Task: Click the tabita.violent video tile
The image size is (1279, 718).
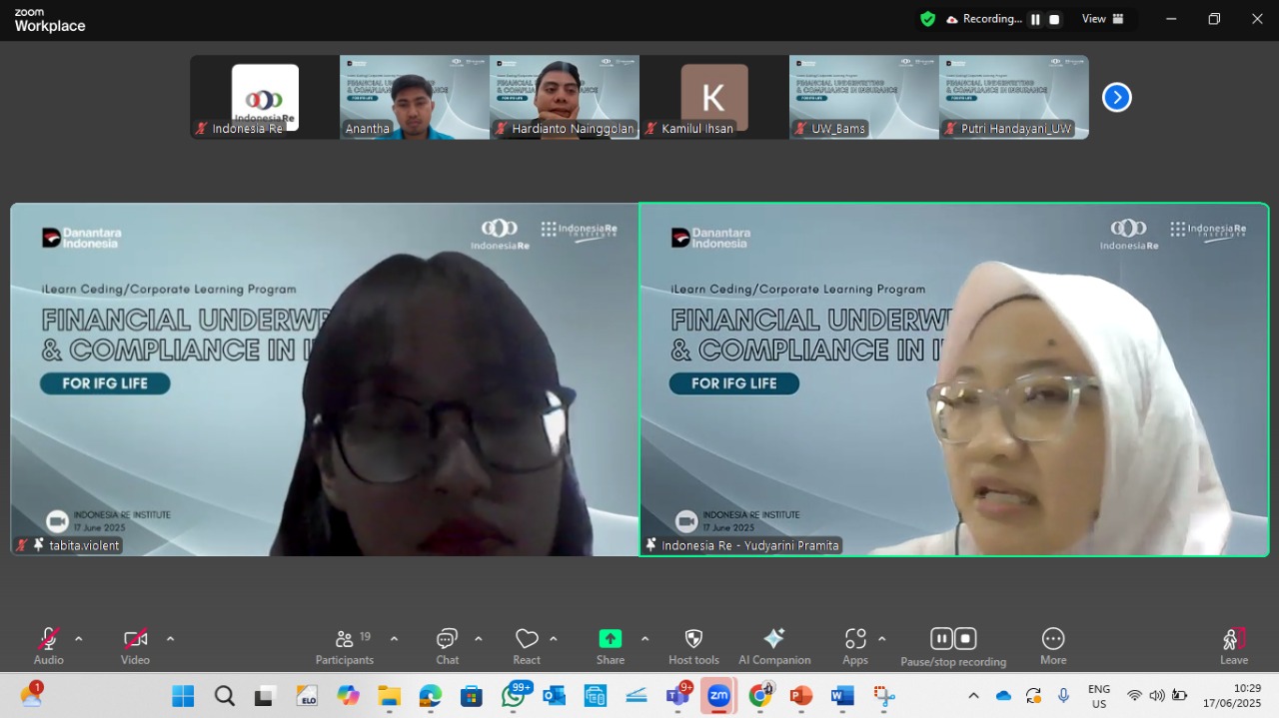Action: pyautogui.click(x=325, y=379)
